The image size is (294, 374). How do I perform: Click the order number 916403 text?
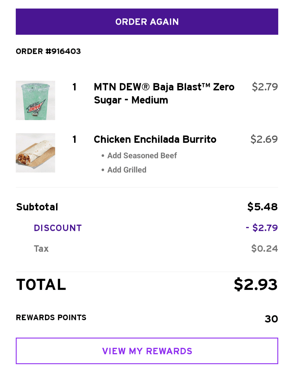pyautogui.click(x=48, y=51)
